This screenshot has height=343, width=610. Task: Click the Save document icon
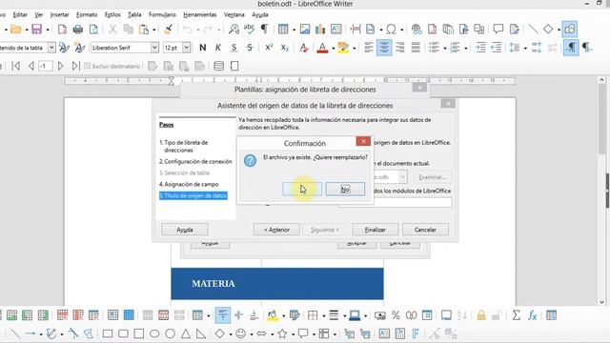pos(36,30)
